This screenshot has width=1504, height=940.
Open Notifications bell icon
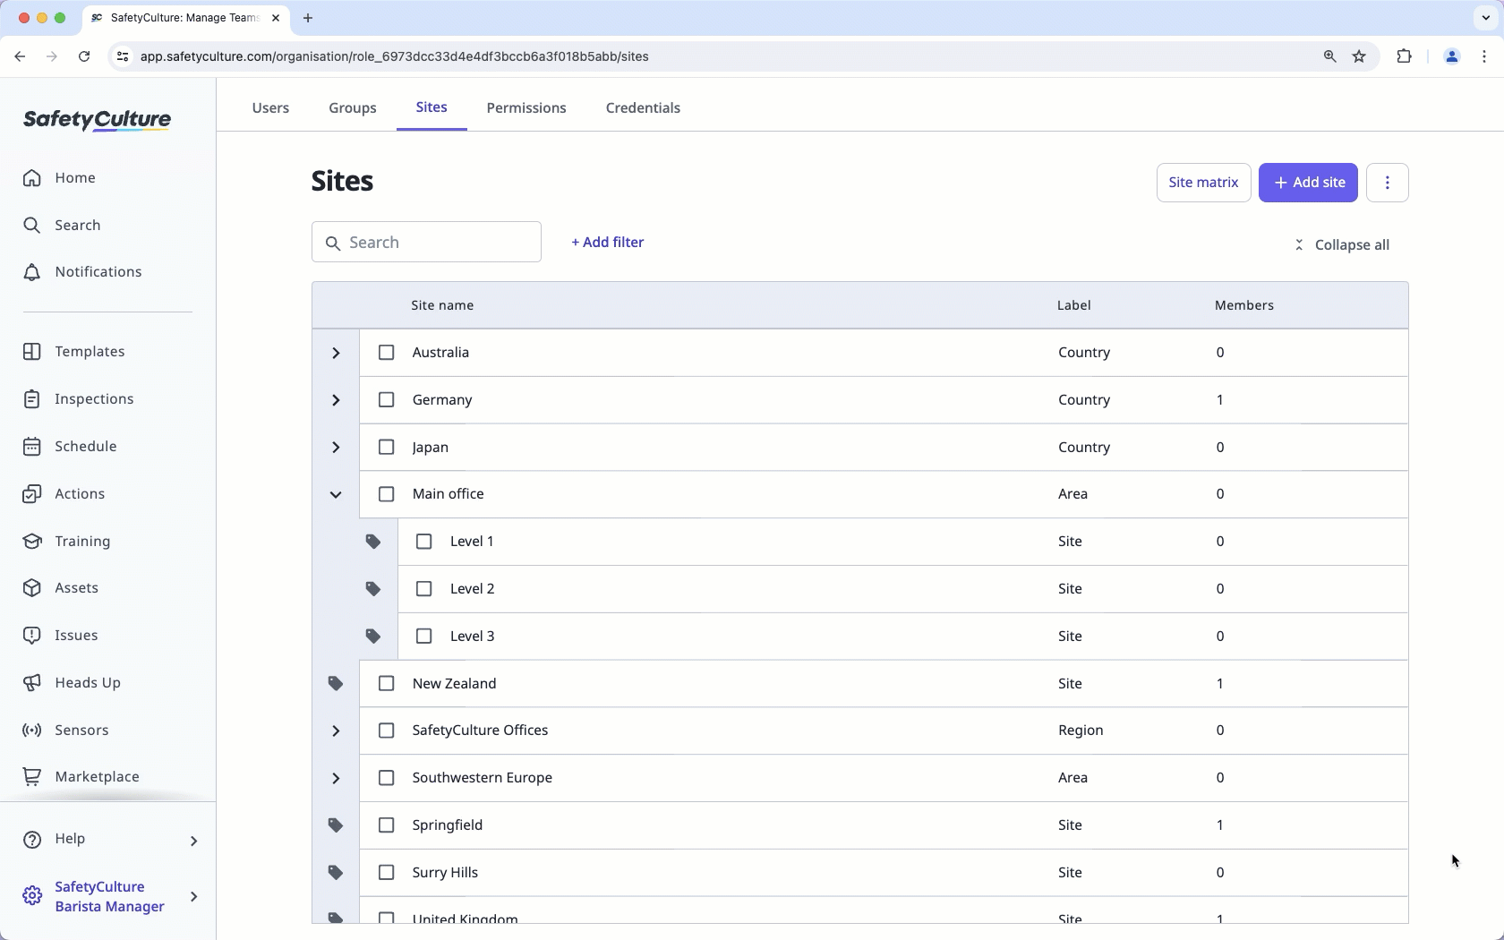pyautogui.click(x=31, y=272)
